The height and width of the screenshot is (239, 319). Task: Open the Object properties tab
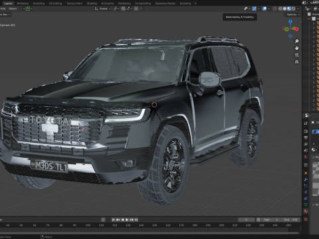pos(306,173)
